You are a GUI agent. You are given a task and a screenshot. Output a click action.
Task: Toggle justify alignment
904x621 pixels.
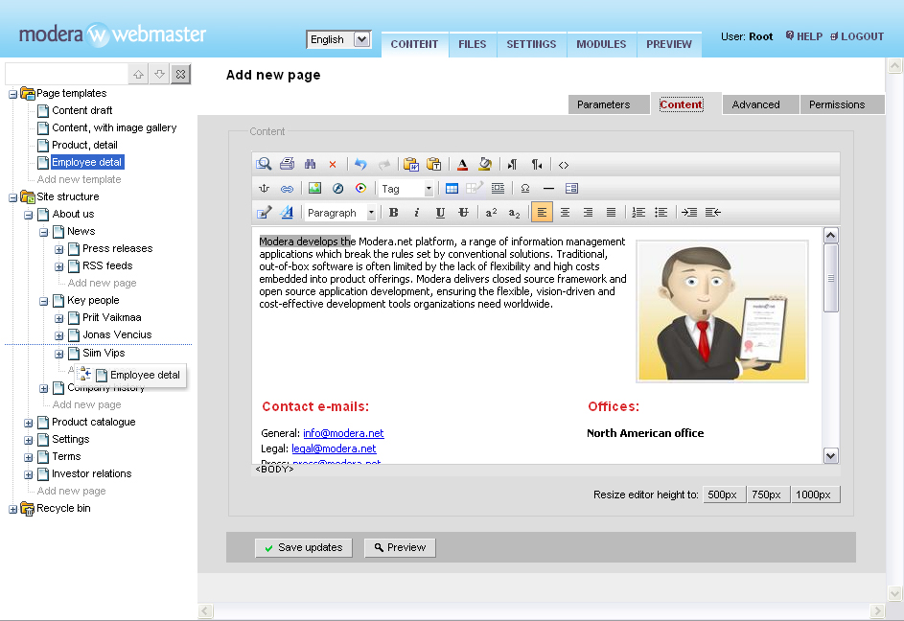click(x=611, y=212)
